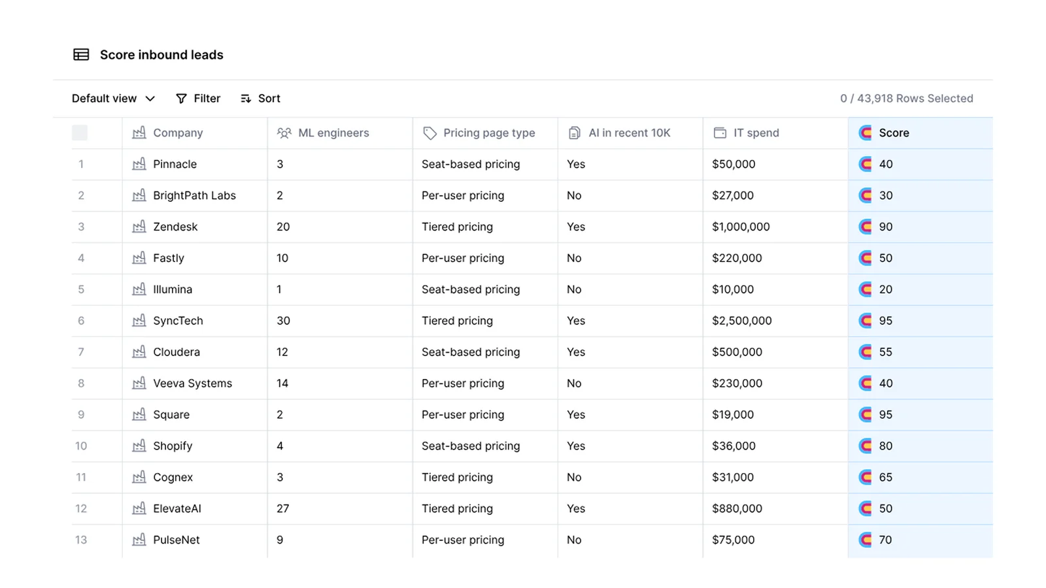Click the document icon in AI in recent 10K header
Viewport: 1046px width, 588px height.
(x=575, y=133)
